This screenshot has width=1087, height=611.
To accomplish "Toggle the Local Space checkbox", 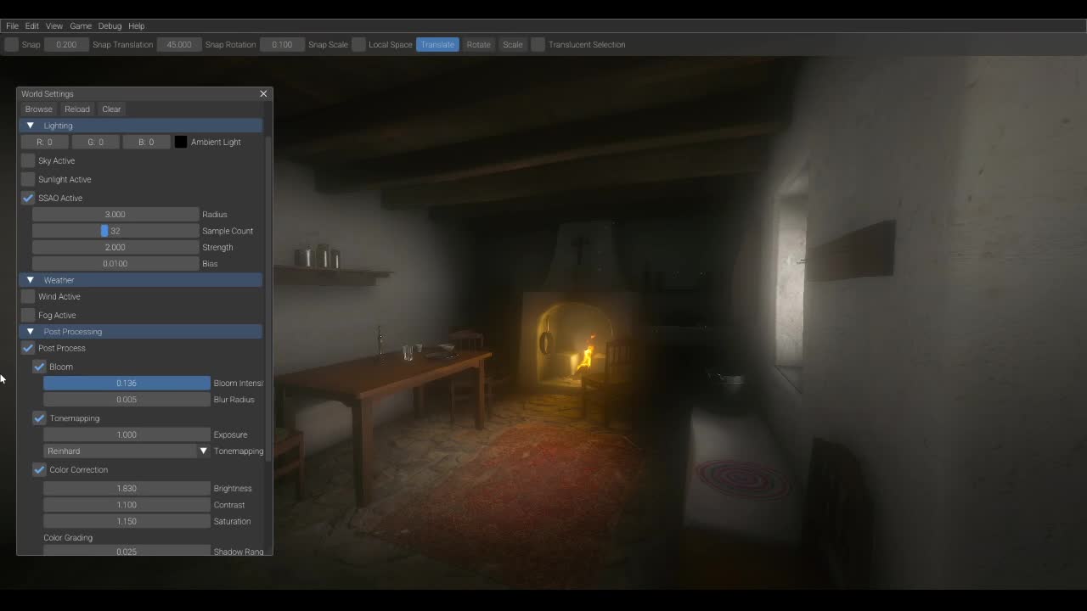I will [358, 45].
